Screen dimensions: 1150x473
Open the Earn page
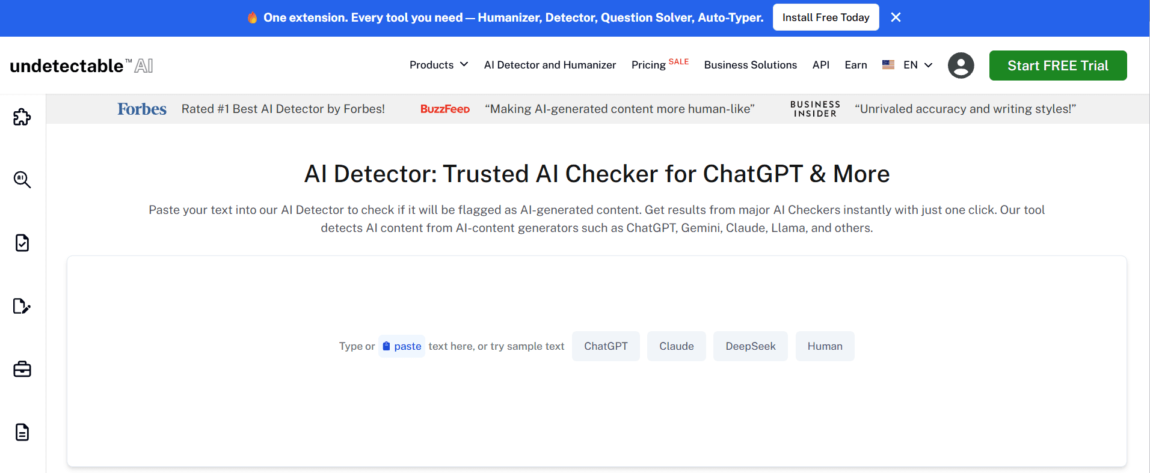tap(855, 64)
